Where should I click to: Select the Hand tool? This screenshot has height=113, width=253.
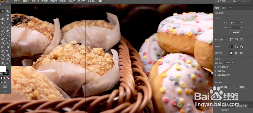click(x=3, y=63)
